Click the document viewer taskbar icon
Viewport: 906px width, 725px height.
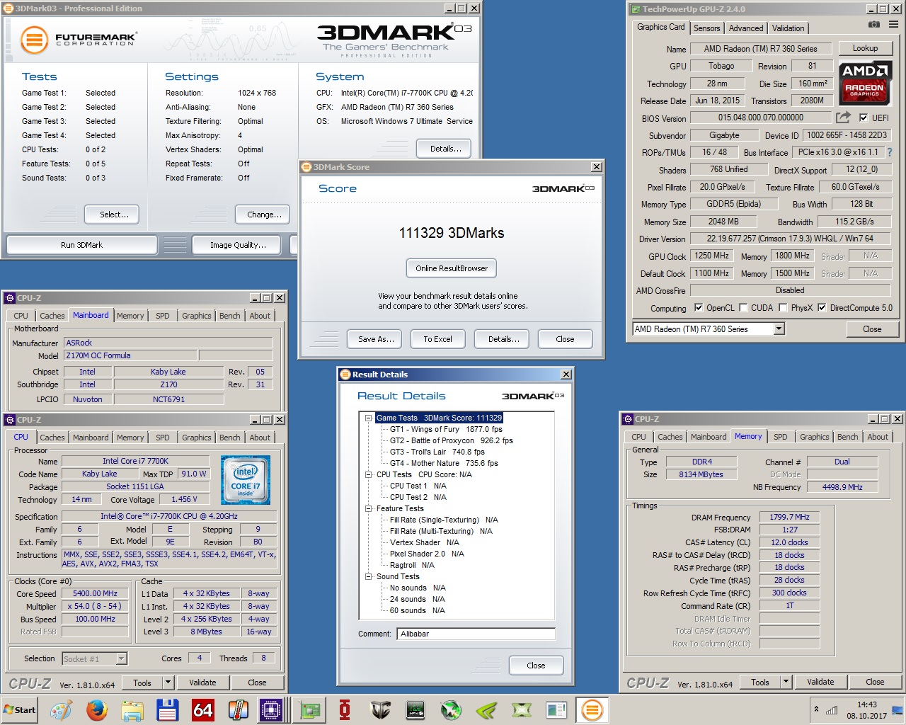coord(556,709)
